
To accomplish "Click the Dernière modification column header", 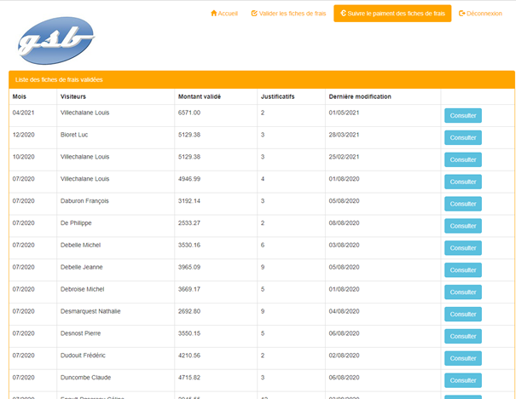I will [359, 96].
